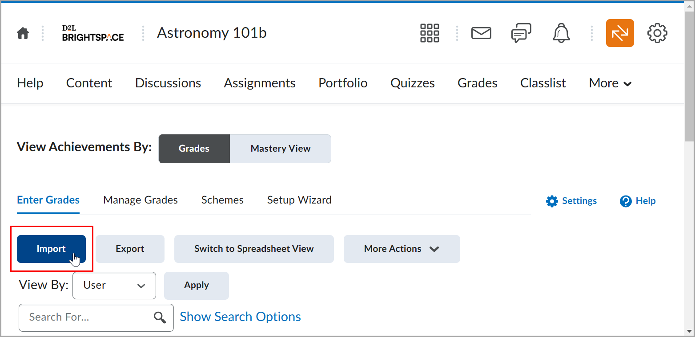The image size is (695, 337).
Task: Expand the More navigation menu
Action: coord(610,83)
